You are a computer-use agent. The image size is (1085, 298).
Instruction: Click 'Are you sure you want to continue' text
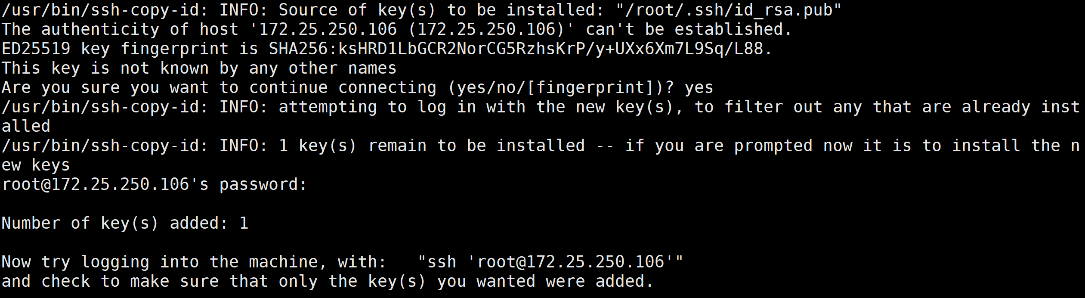165,87
